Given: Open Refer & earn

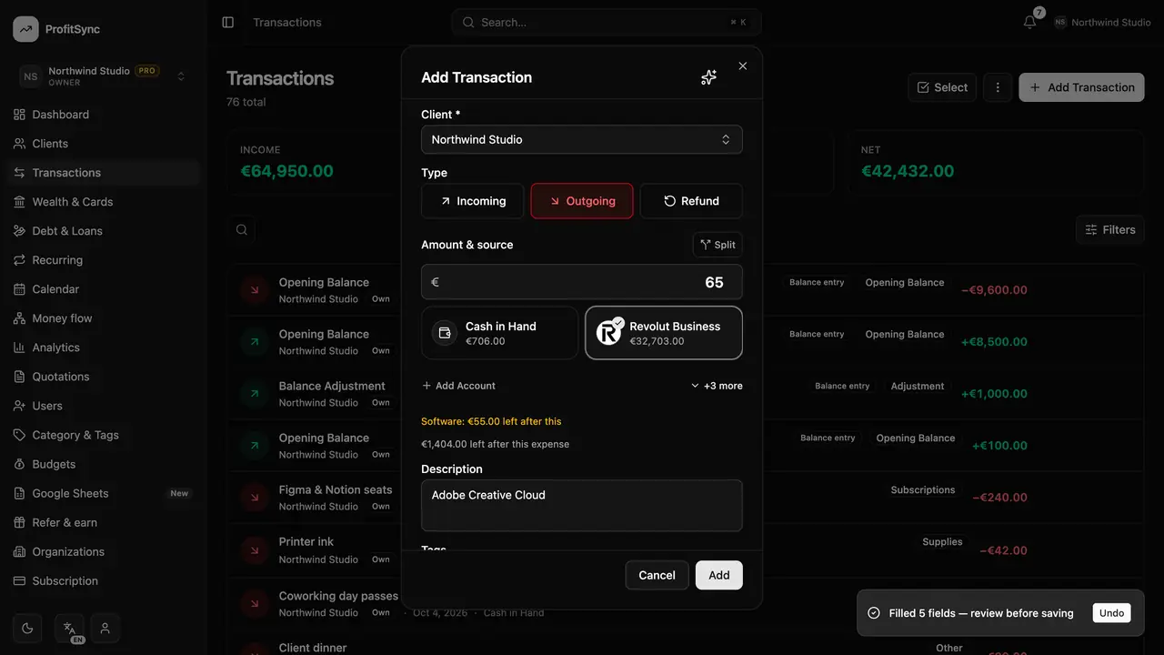Looking at the screenshot, I should [x=102, y=522].
